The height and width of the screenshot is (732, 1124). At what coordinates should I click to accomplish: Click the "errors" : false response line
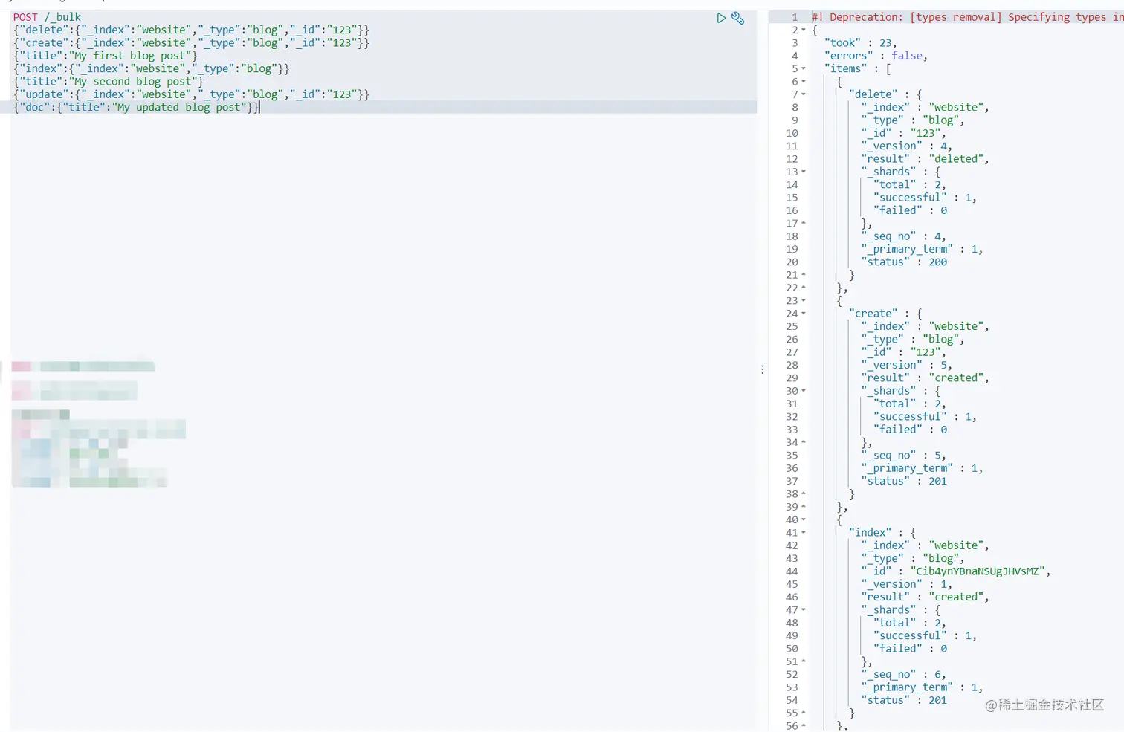click(x=876, y=56)
